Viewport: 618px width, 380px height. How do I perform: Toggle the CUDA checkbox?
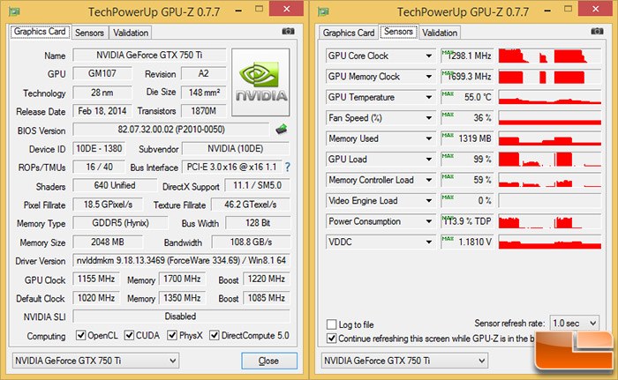[x=129, y=336]
